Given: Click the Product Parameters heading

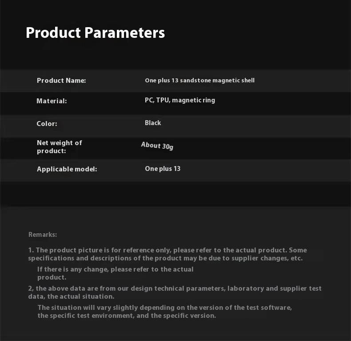Looking at the screenshot, I should pos(96,33).
